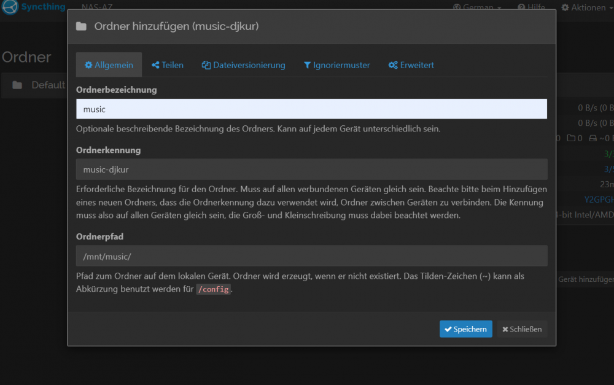Open the German language dropdown
614x385 pixels.
pyautogui.click(x=477, y=7)
